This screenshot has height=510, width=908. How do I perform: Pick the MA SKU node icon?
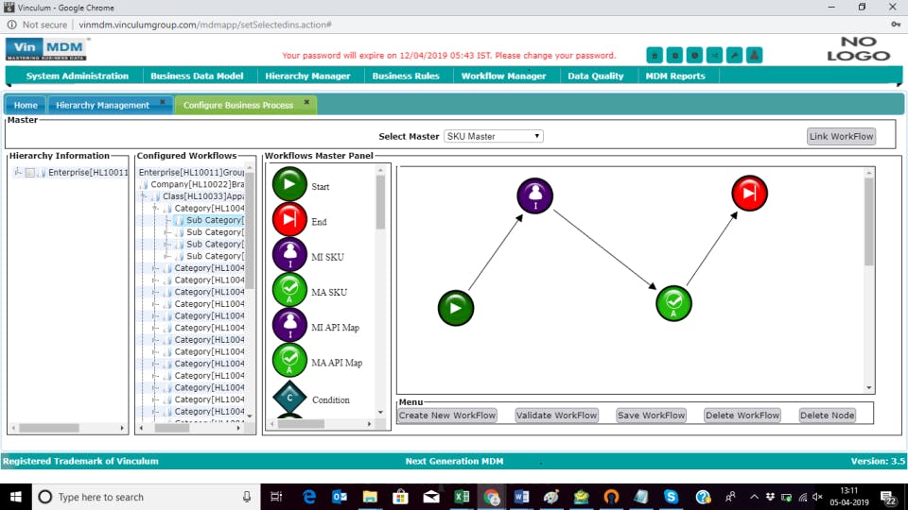(289, 290)
